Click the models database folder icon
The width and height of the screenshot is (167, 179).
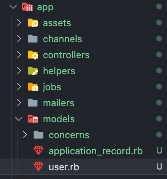point(33,119)
